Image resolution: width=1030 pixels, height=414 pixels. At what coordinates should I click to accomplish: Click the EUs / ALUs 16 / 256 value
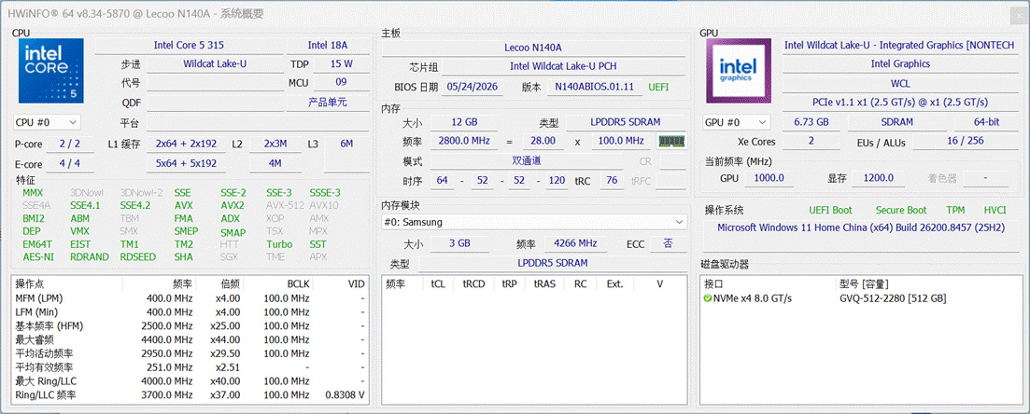pyautogui.click(x=965, y=142)
